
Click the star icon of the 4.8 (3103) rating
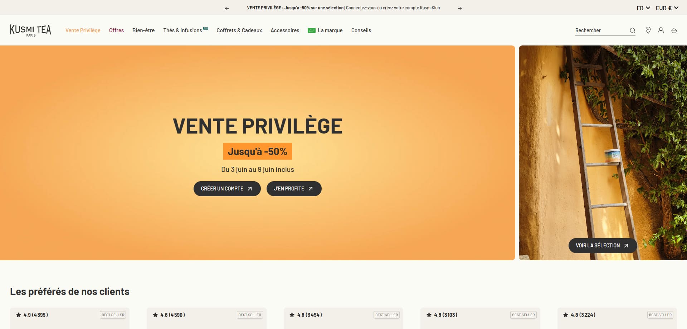point(429,315)
